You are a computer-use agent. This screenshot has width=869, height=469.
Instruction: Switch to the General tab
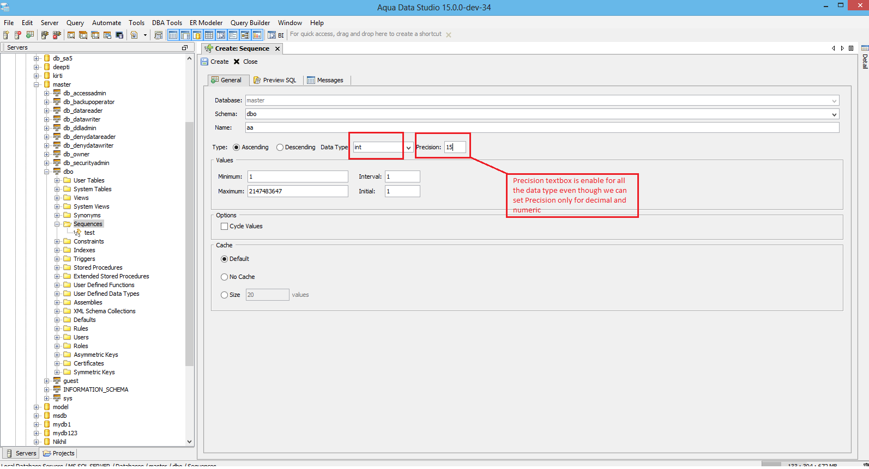(x=229, y=80)
